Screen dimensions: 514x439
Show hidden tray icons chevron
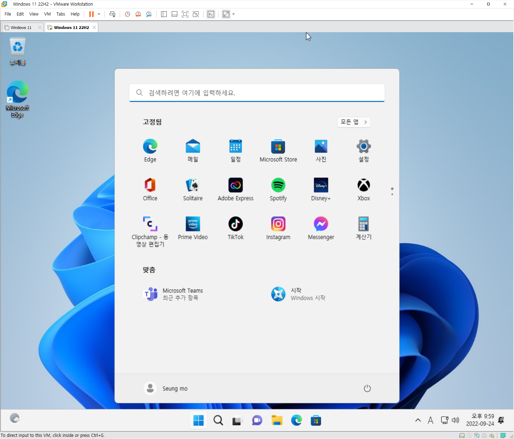418,420
